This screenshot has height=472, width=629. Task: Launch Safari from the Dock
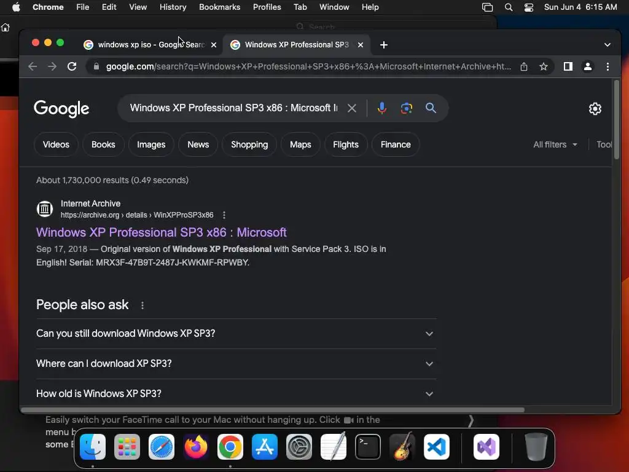tap(162, 447)
